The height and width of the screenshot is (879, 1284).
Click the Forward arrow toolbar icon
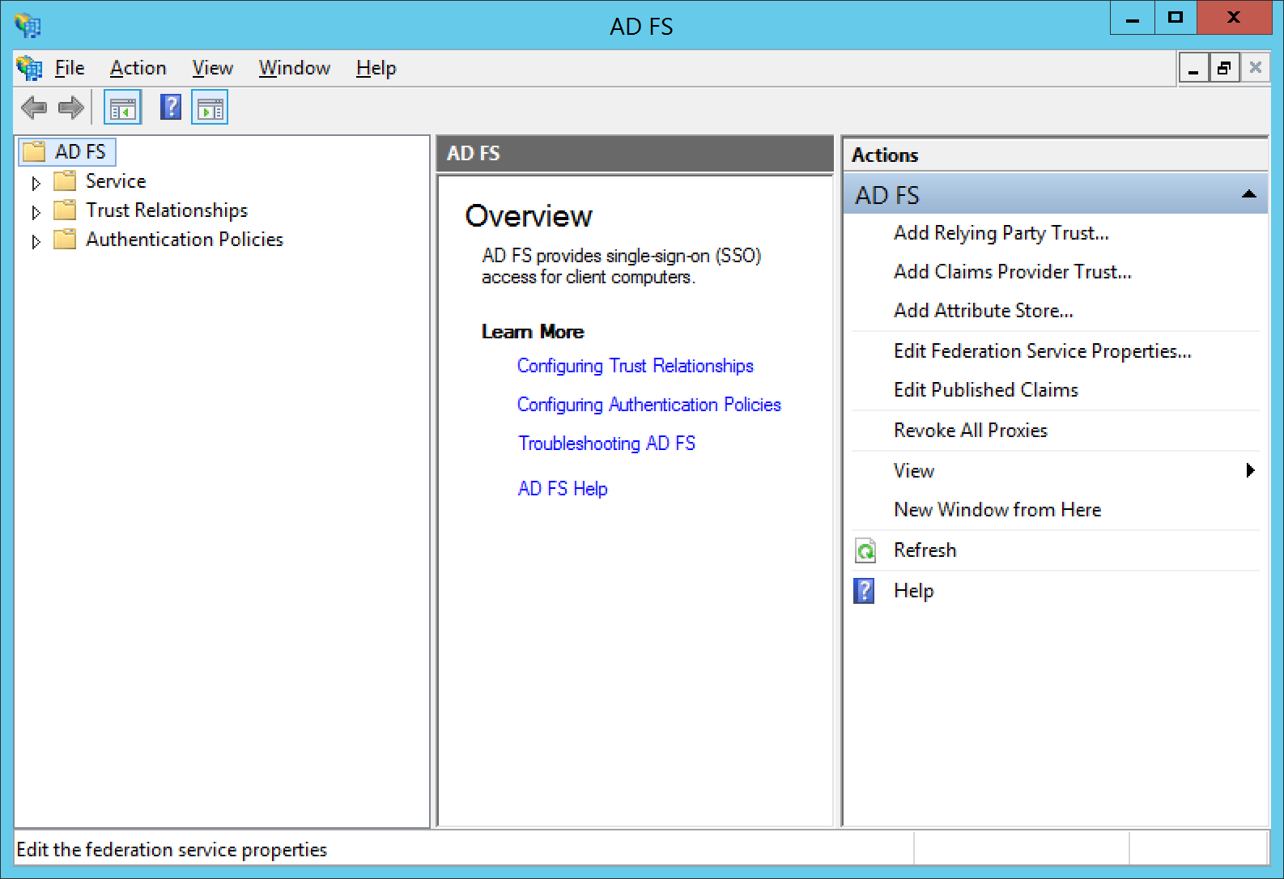pyautogui.click(x=71, y=108)
